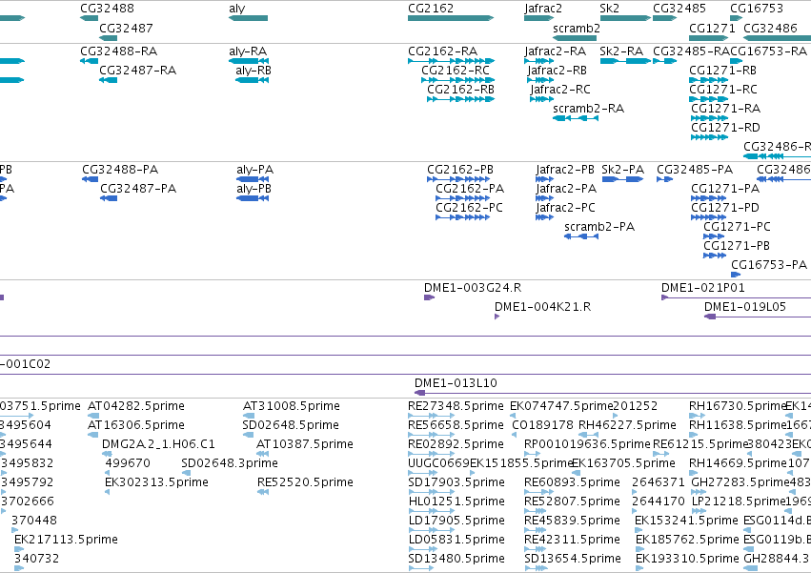Select the DME1-019L05 clone arrow
811x573 pixels.
coord(758,317)
